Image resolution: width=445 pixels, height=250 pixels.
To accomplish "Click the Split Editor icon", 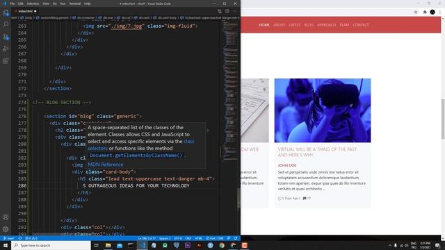I will 227,11.
